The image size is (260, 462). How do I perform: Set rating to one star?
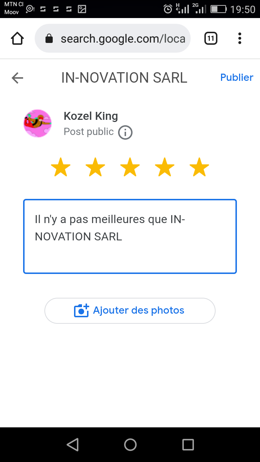pos(61,167)
